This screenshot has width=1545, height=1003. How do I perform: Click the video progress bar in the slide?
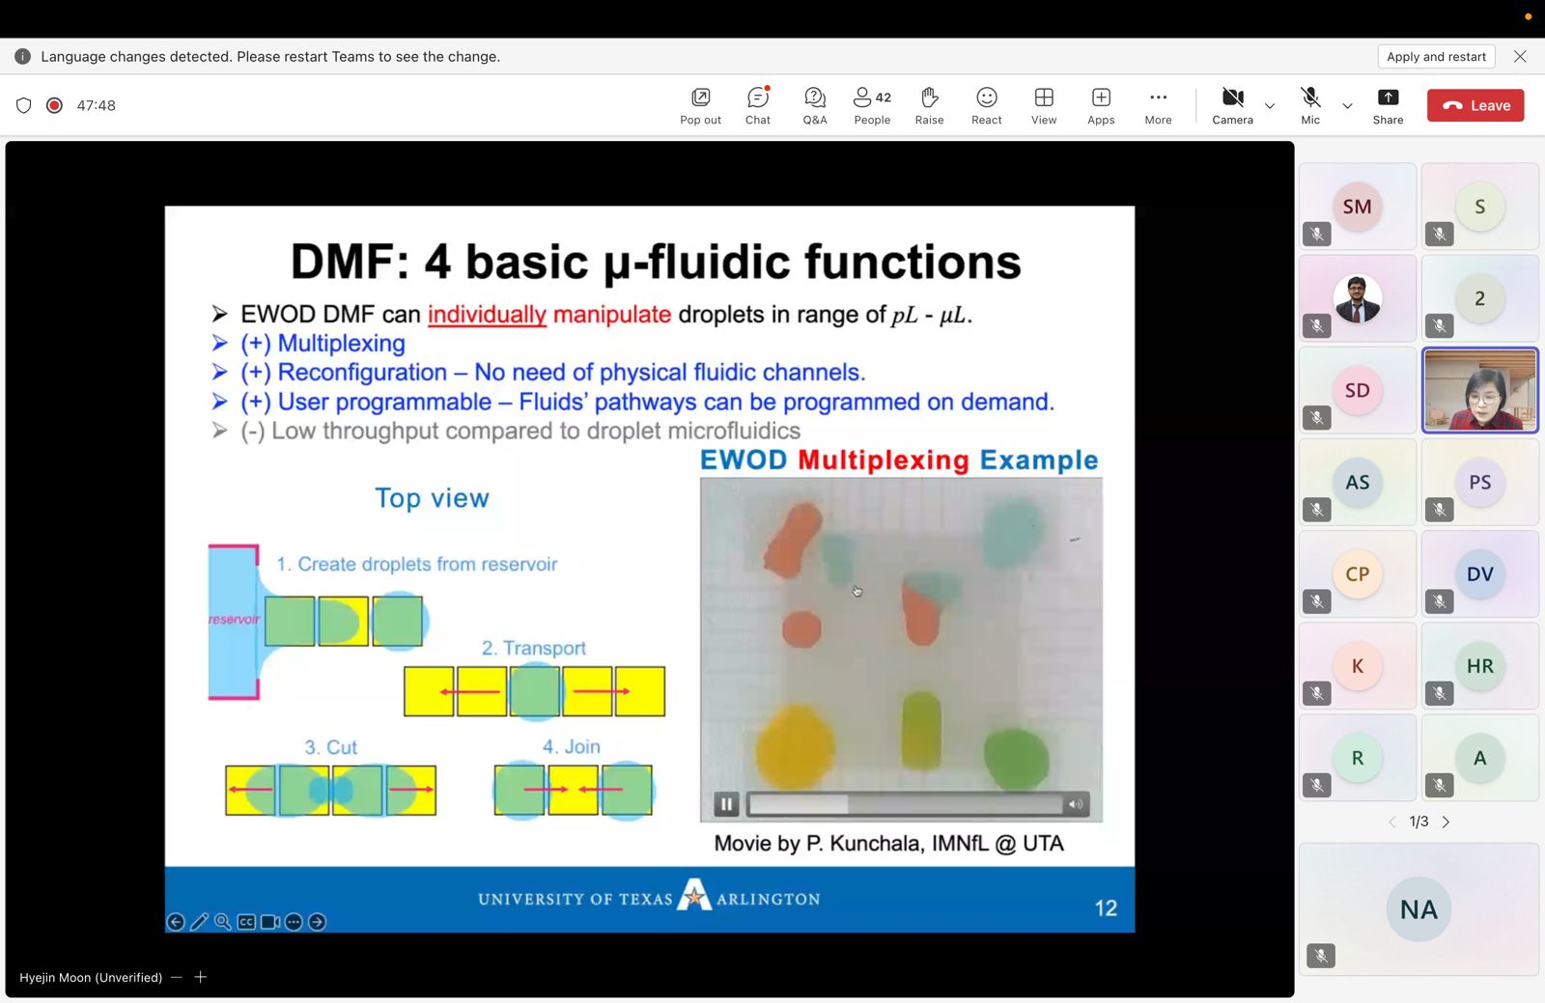[x=906, y=803]
